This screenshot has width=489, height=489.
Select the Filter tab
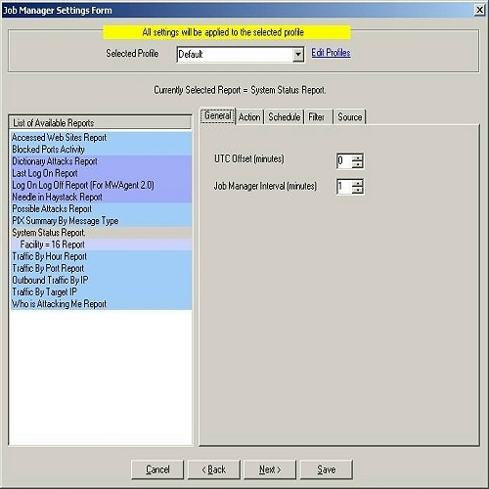coord(317,116)
